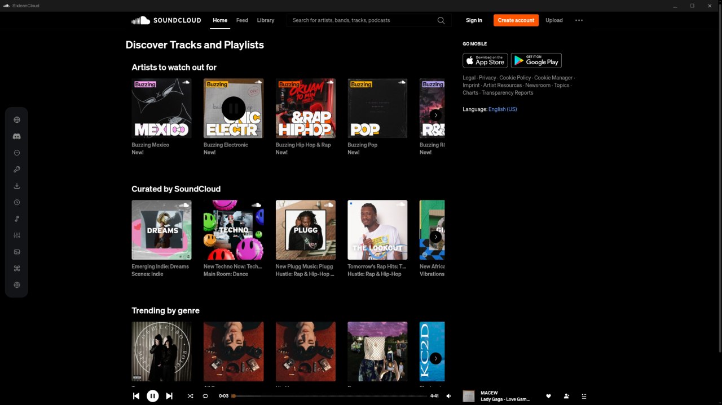
Task: Open the clock history icon in the sidebar
Action: 17,202
